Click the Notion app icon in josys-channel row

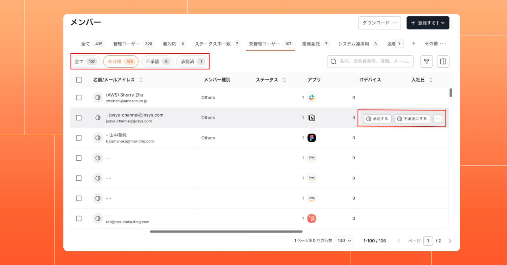312,118
